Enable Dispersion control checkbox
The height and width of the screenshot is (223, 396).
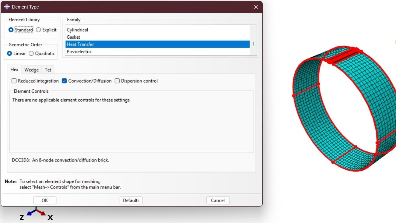click(x=117, y=81)
